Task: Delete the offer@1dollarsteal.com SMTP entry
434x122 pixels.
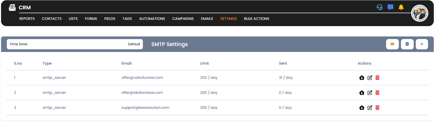Action: 378,93
